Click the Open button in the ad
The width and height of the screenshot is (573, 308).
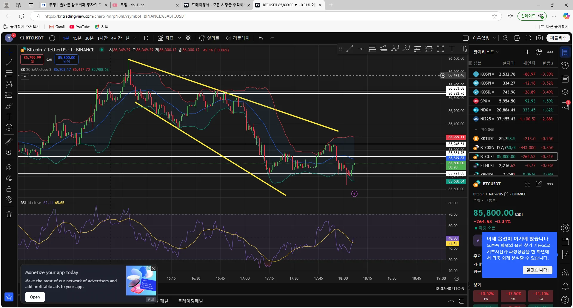pos(35,297)
